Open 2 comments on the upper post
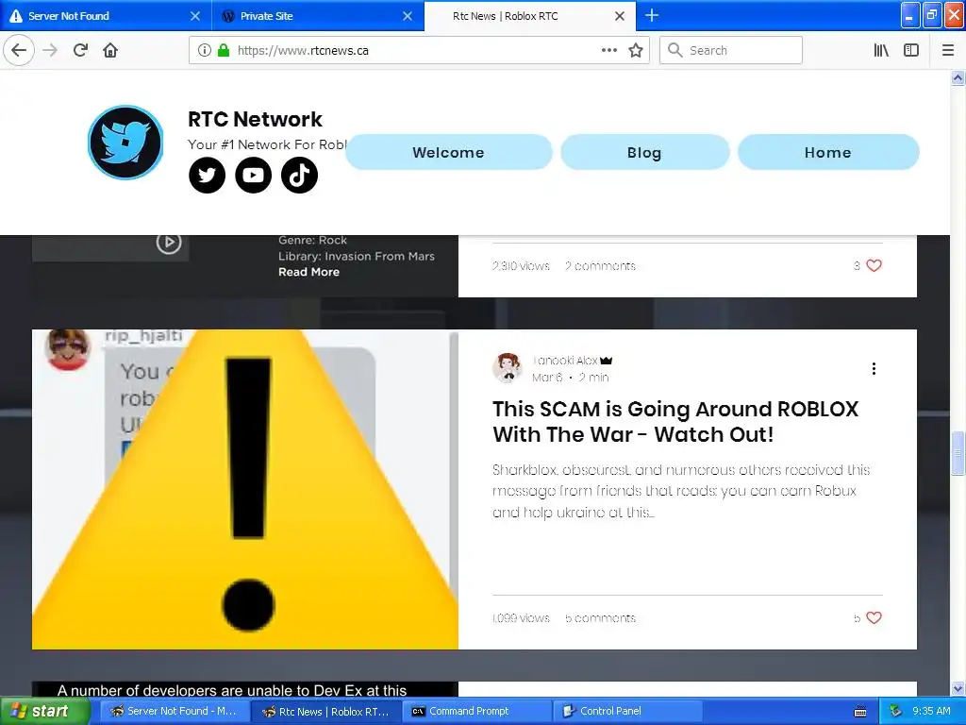Image resolution: width=966 pixels, height=725 pixels. coord(600,265)
